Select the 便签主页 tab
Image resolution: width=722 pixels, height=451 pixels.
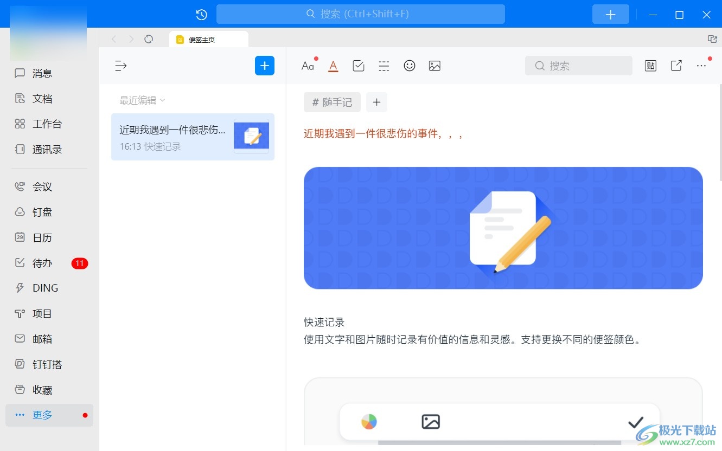click(209, 40)
